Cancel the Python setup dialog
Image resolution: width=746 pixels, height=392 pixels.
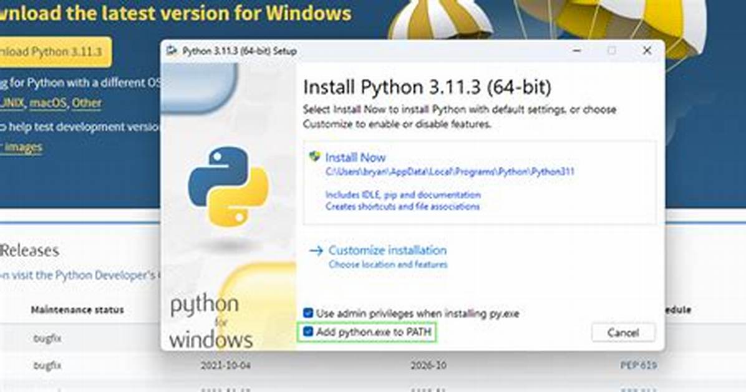(622, 333)
